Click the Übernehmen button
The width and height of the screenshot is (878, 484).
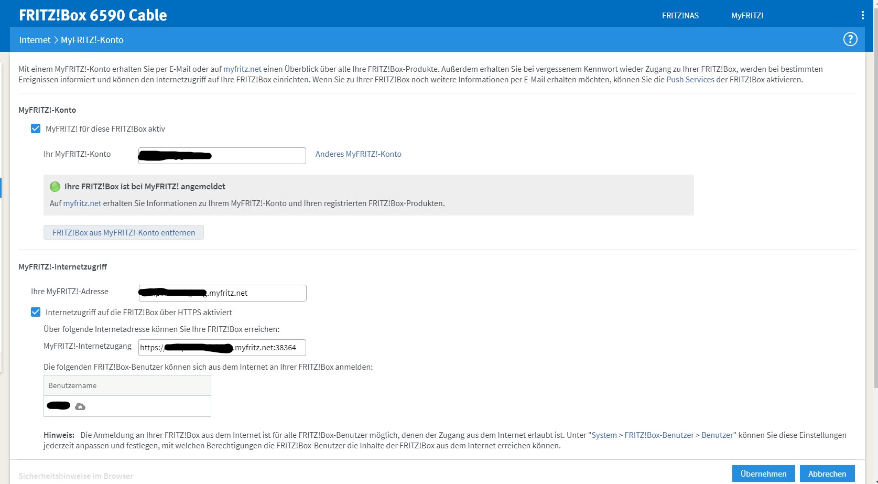763,474
